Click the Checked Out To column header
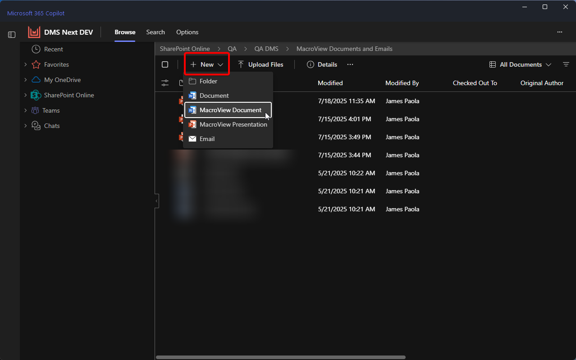The image size is (576, 360). [475, 83]
